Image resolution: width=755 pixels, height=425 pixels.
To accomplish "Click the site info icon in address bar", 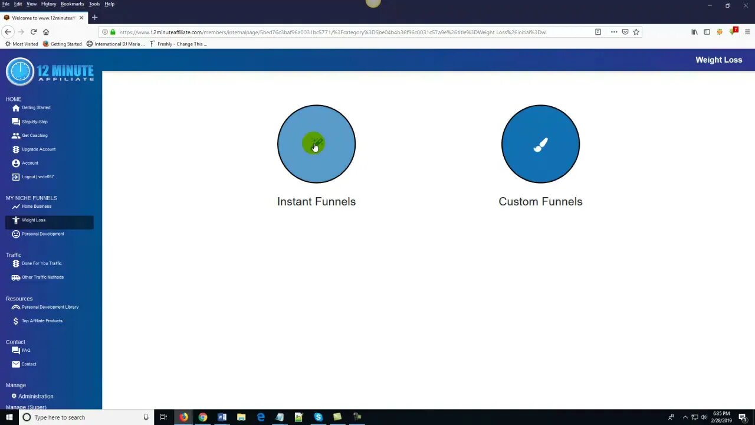I will click(x=105, y=32).
